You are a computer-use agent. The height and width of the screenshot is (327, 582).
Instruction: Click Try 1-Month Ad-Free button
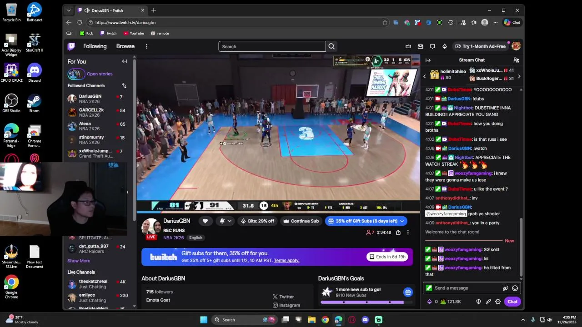coord(480,46)
